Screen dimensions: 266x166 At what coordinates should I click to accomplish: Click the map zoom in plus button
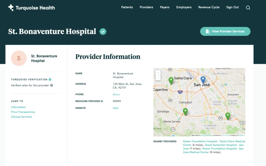[x=158, y=73]
